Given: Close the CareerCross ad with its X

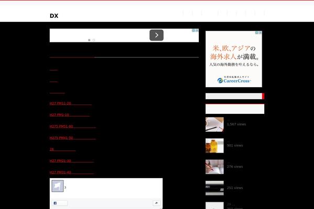Looking at the screenshot, I should (260, 32).
